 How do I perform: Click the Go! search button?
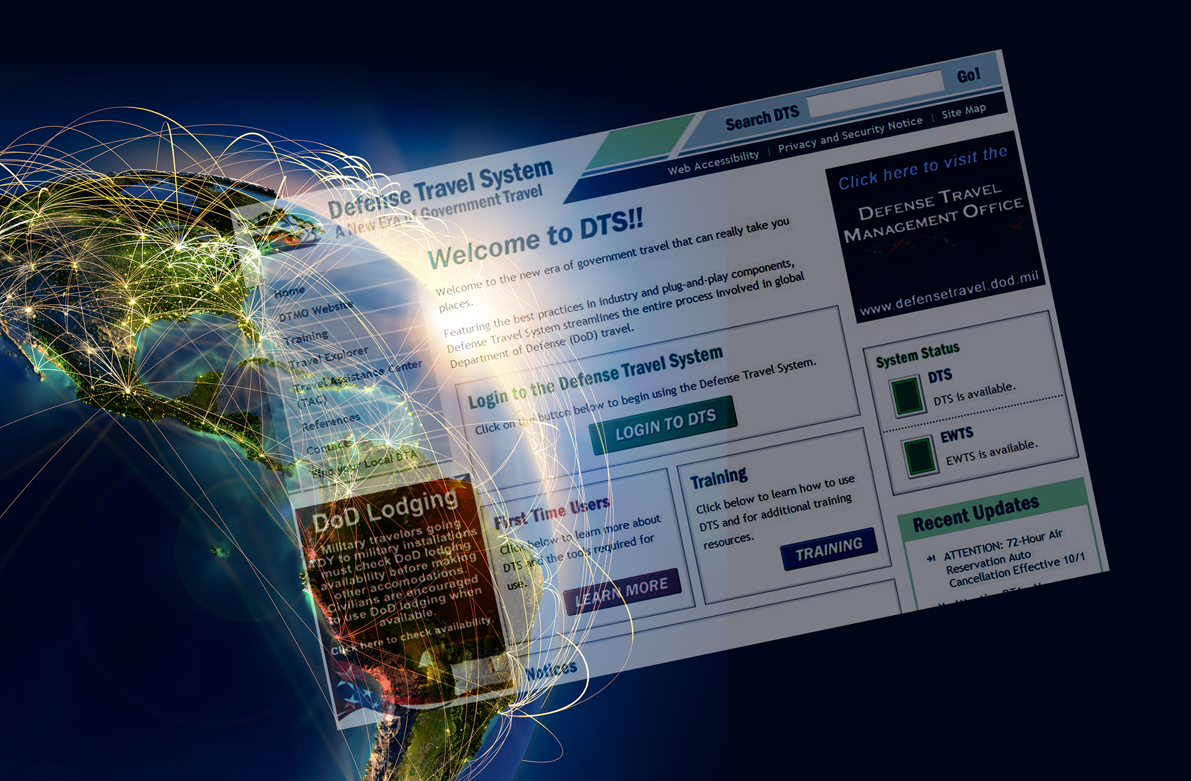pos(968,75)
